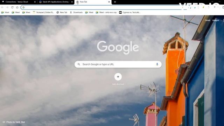The image size is (224, 126).
Task: Switch to Connections - Vanus Cloud tab
Action: point(19,2)
